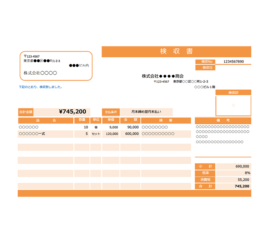
Task: Click the 備考 header
Action: coord(223,121)
